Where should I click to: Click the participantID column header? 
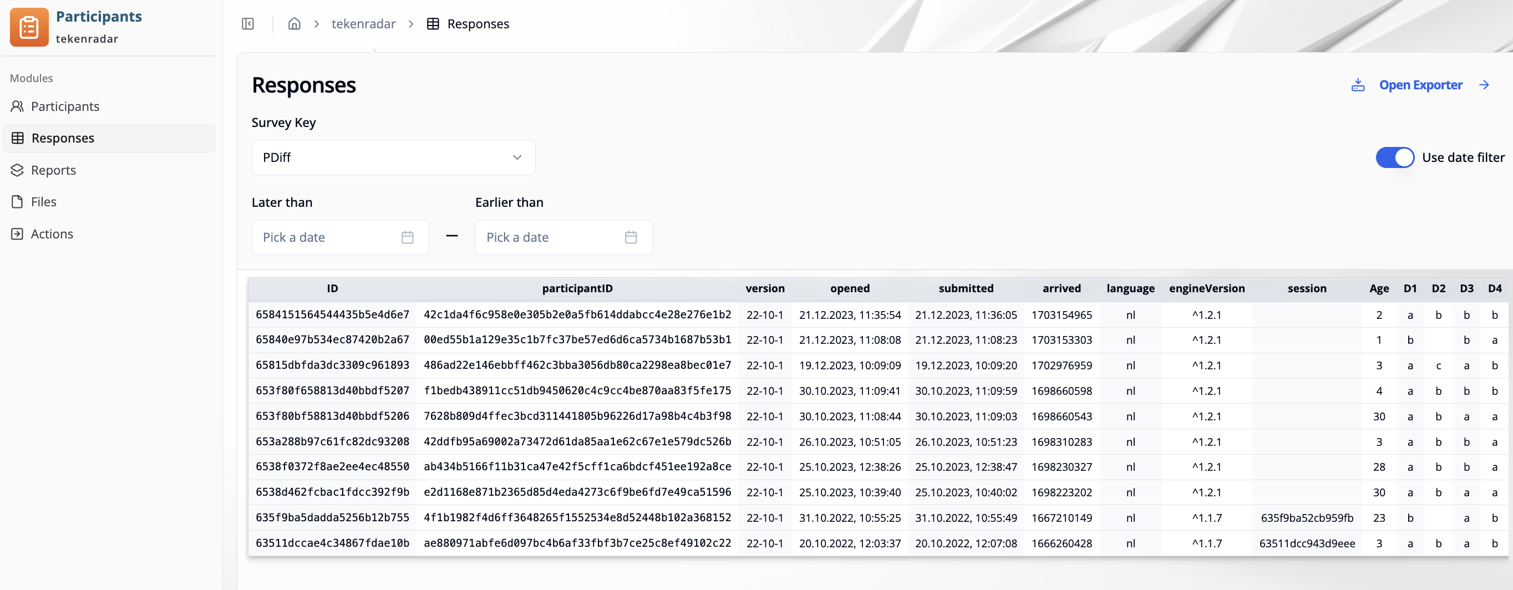tap(577, 288)
